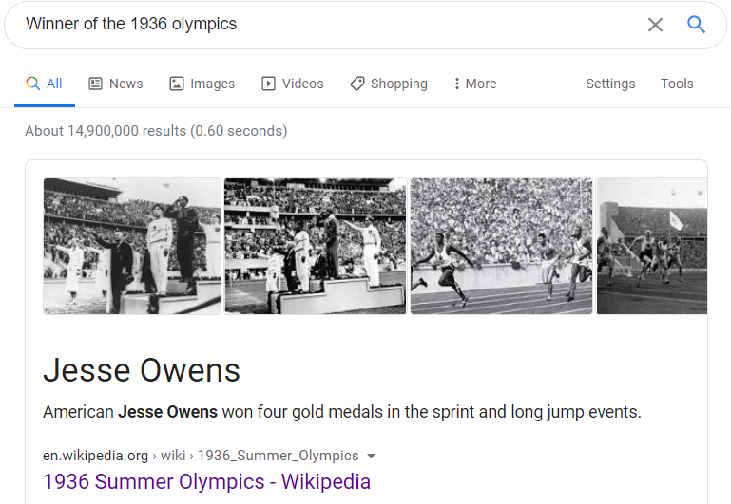The height and width of the screenshot is (504, 731).
Task: Open the first podium salute photo
Action: pyautogui.click(x=132, y=246)
